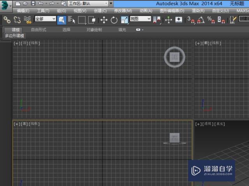Toggle the Percent Snap button

(x=211, y=19)
